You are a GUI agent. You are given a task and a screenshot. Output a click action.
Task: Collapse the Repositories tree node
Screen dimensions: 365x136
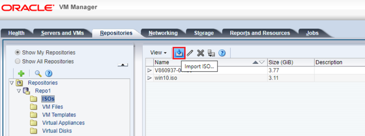pyautogui.click(x=12, y=83)
